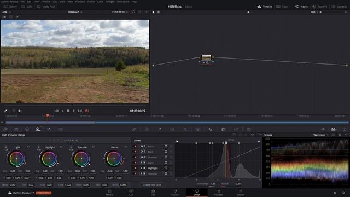Click the color corrector node thumbnail
This screenshot has width=350, height=197.
(x=207, y=57)
